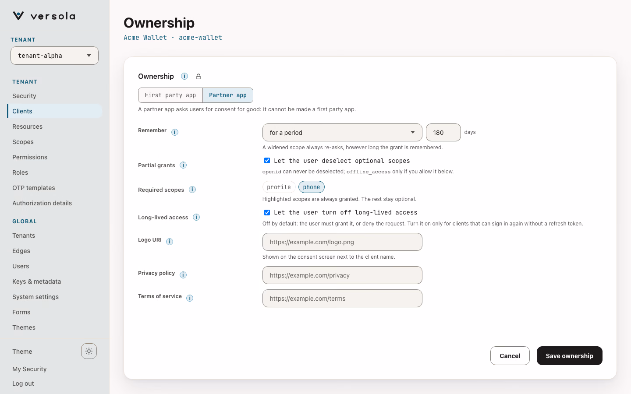Screen dimensions: 631x394
Task: Click the Versola logo icon
Action: coord(18,16)
